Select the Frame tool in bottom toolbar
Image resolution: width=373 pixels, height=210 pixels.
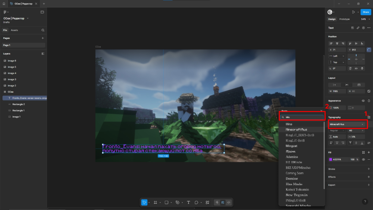tap(155, 202)
